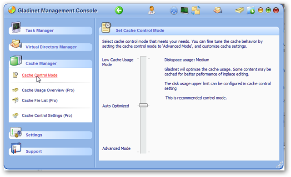Click the 'Advanced Mode' label
This screenshot has height=177, width=291.
[x=116, y=148]
